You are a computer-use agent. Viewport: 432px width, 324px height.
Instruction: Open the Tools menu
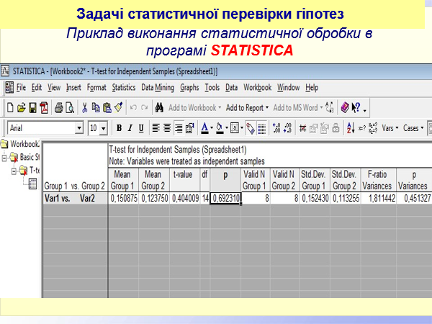click(212, 88)
